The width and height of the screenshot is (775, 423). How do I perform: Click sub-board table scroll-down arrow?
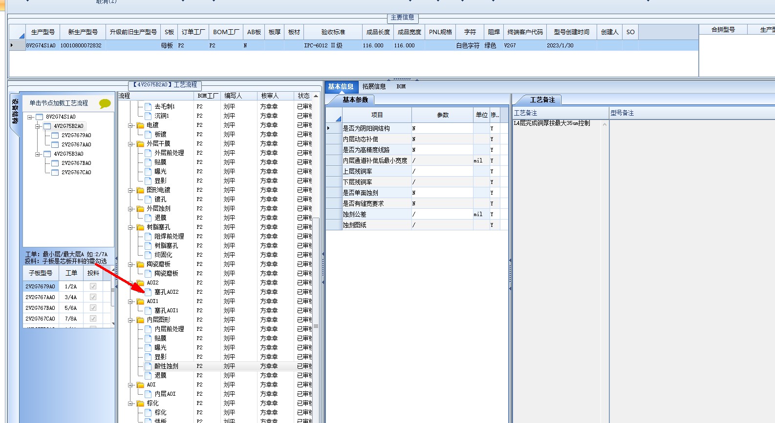tap(113, 323)
